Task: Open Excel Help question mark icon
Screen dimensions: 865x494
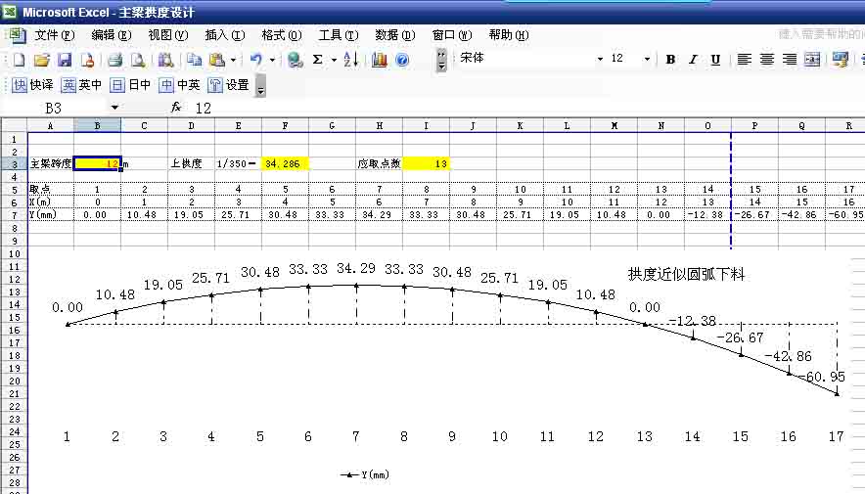Action: (402, 60)
